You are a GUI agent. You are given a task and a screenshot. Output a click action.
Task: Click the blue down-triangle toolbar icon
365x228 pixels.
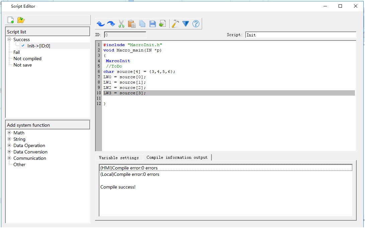click(186, 24)
